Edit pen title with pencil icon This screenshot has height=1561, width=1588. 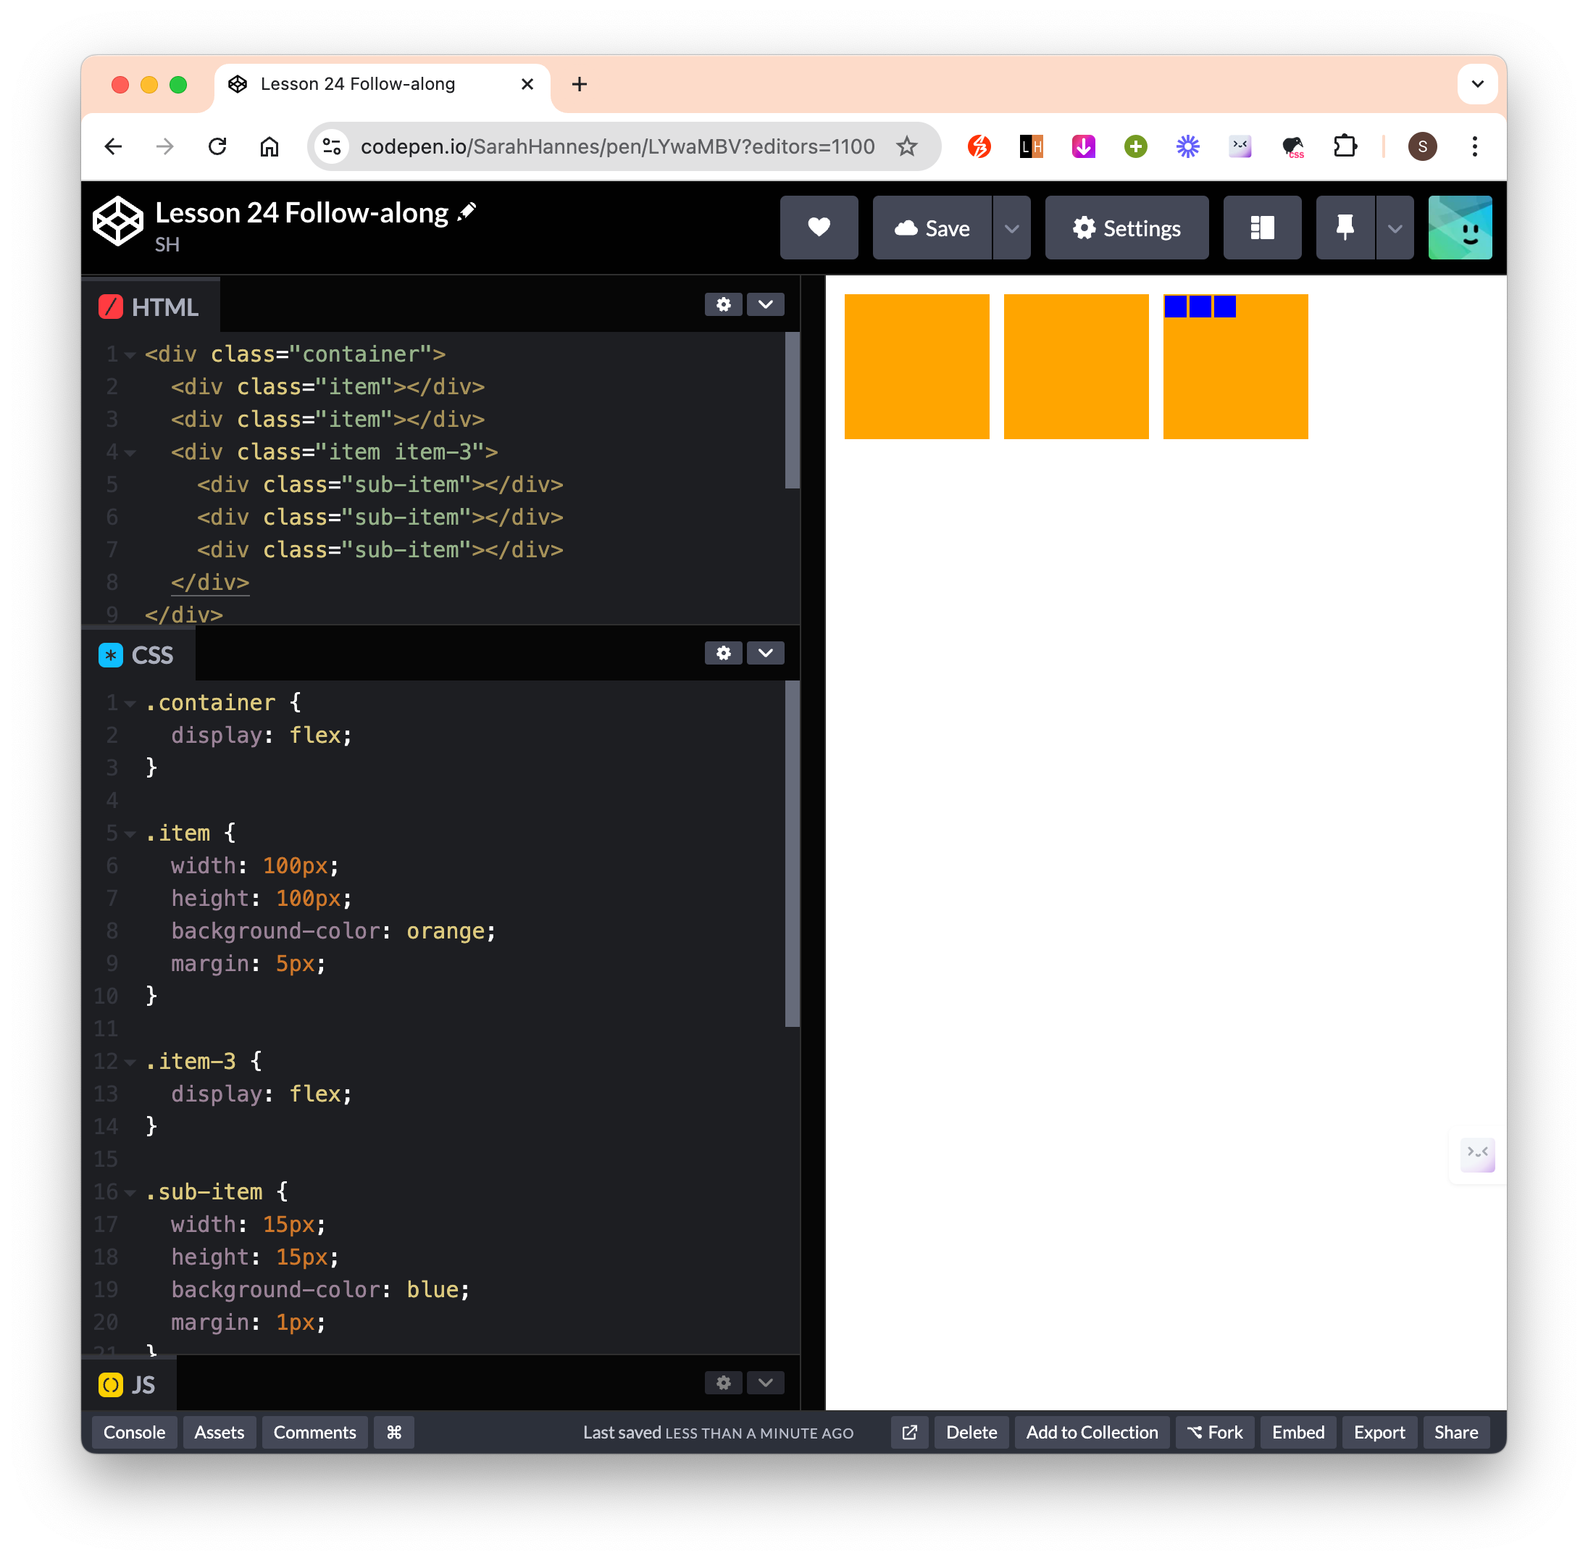[468, 212]
